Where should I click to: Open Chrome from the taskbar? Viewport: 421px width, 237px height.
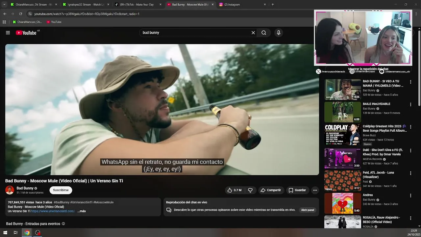click(x=27, y=233)
